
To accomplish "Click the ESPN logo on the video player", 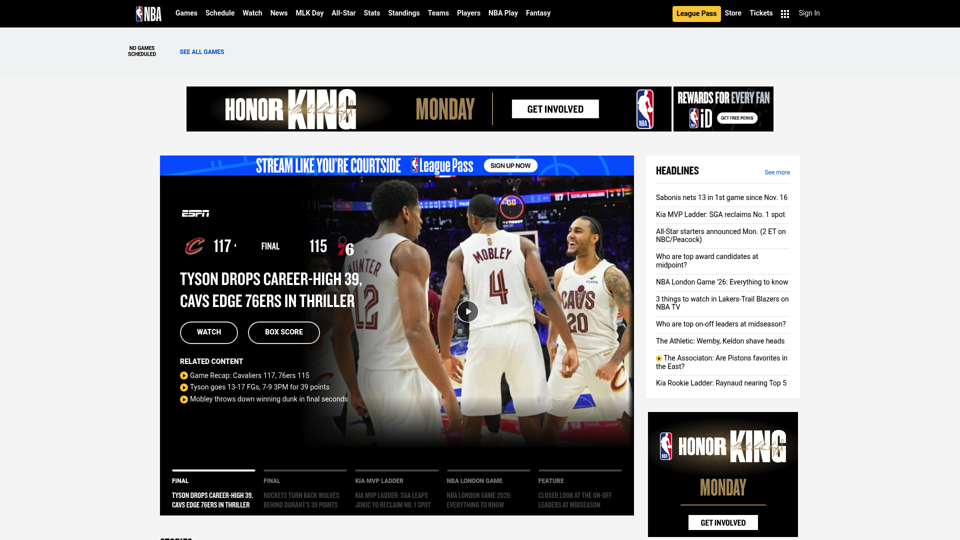I will [196, 213].
